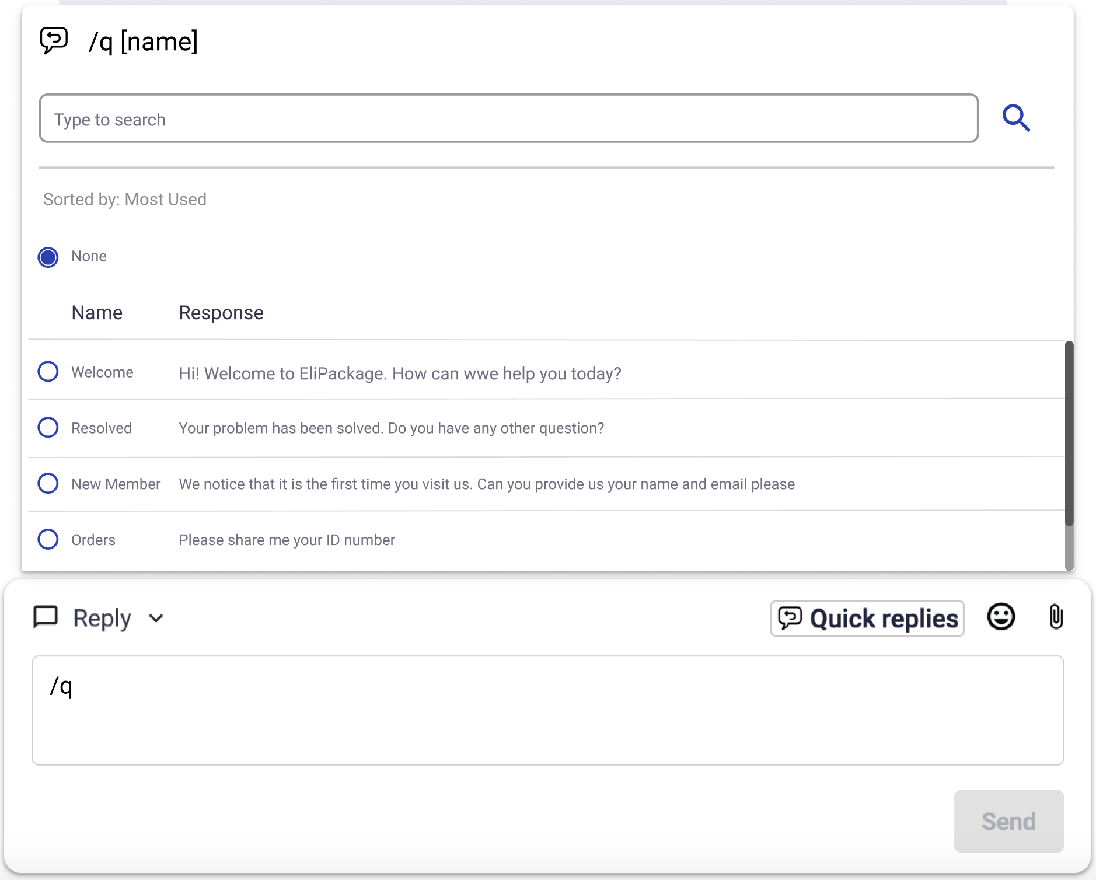Click the Welcome response text row
The width and height of the screenshot is (1096, 880).
point(400,373)
